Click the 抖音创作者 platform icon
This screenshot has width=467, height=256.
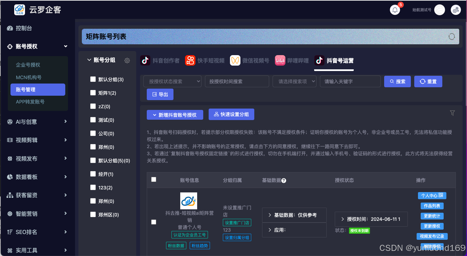point(145,61)
